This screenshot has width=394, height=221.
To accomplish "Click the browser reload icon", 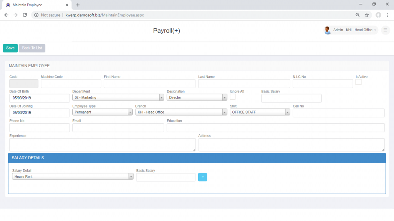I will pos(24,15).
